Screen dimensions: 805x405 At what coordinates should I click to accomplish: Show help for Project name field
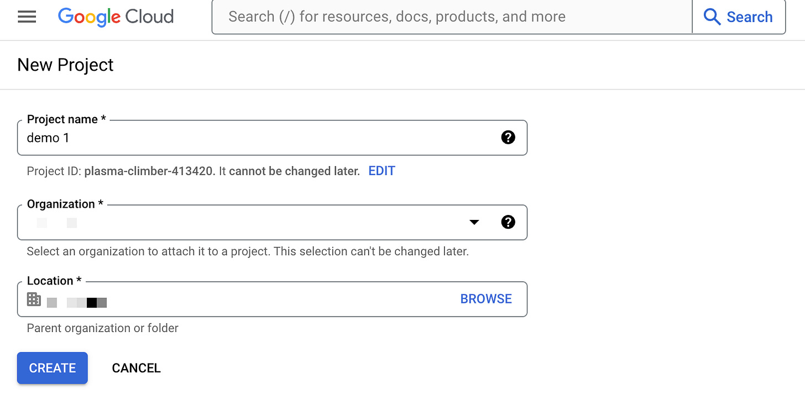(508, 138)
